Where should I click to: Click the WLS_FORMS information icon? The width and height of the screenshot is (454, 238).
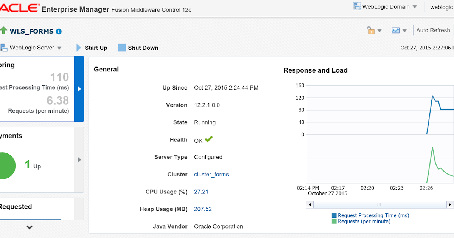[58, 32]
